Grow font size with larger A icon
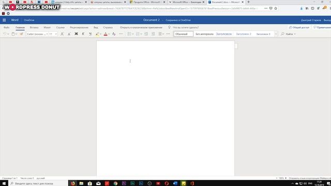Screen dimensions: 331x186 pyautogui.click(x=62, y=34)
